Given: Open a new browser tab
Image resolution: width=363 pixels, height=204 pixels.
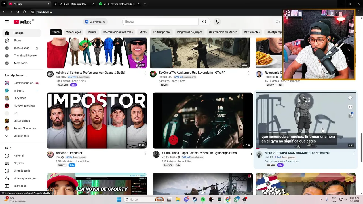Looking at the screenshot, I should [145, 4].
